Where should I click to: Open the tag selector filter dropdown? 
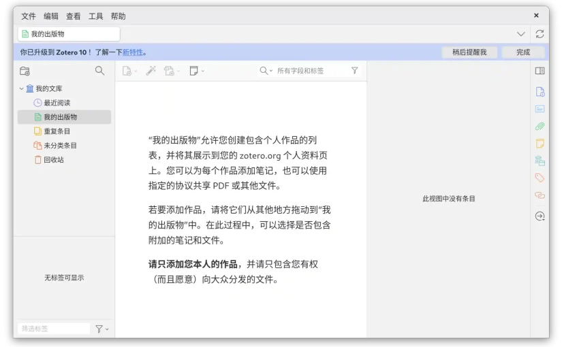[102, 329]
